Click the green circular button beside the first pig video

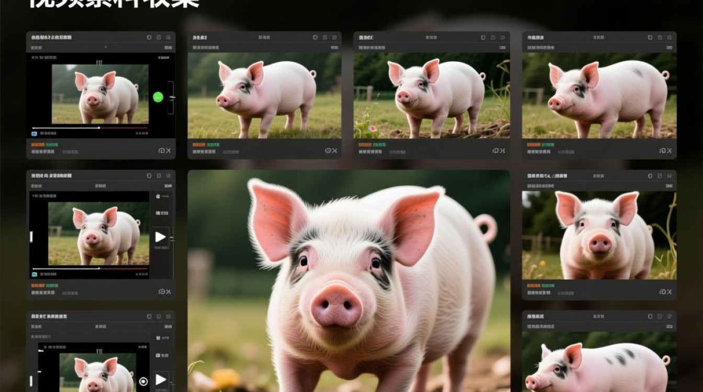coord(158,97)
